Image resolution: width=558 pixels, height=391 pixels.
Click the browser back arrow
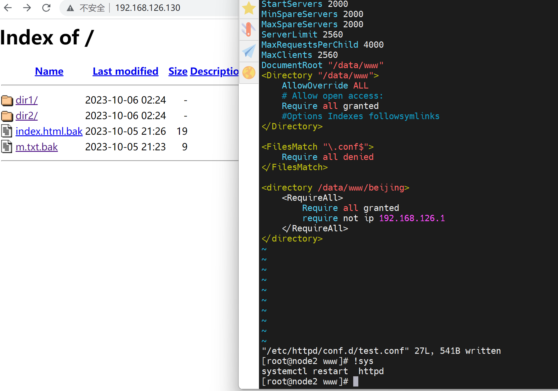8,8
